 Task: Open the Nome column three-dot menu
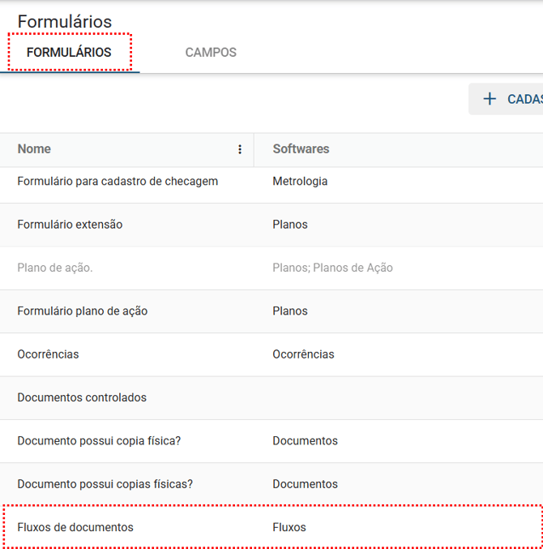pos(240,149)
